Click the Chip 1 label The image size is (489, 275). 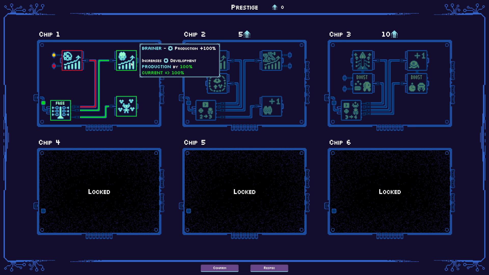(49, 34)
